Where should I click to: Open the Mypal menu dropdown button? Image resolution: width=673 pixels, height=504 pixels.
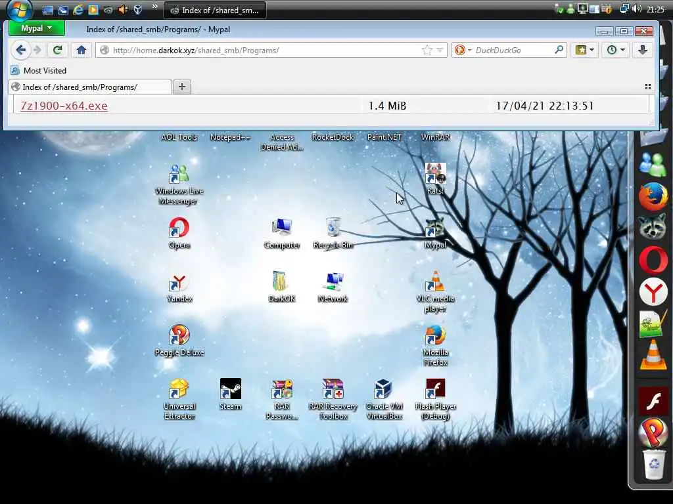[37, 28]
